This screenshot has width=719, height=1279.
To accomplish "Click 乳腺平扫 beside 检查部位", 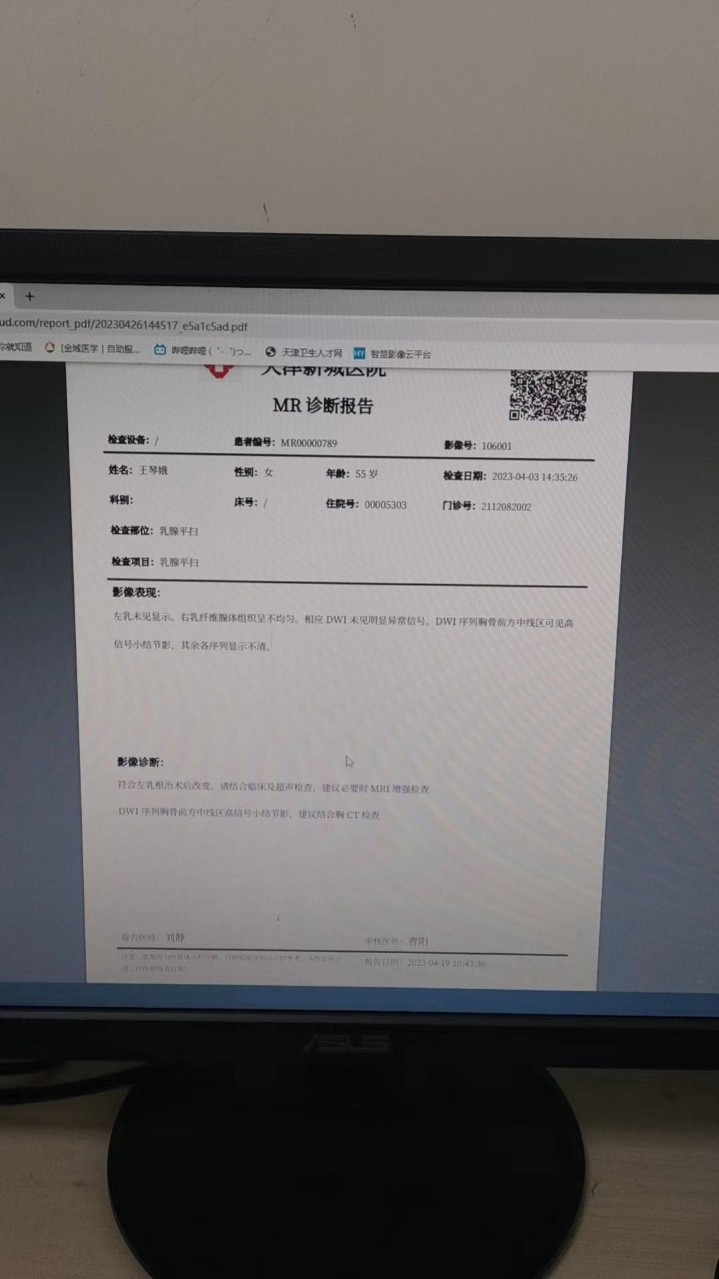I will (178, 531).
